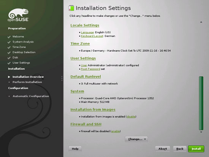209x157 pixels.
Task: Click the openSUSE chameleon logo
Action: click(x=18, y=15)
